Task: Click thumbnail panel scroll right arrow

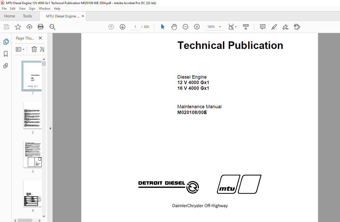Action: click(x=40, y=220)
